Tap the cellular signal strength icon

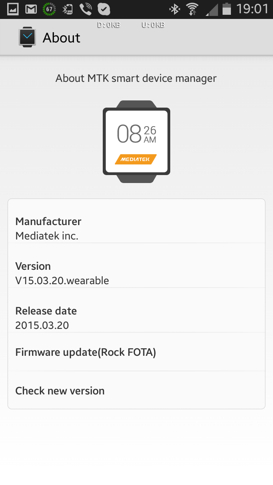[x=212, y=9]
